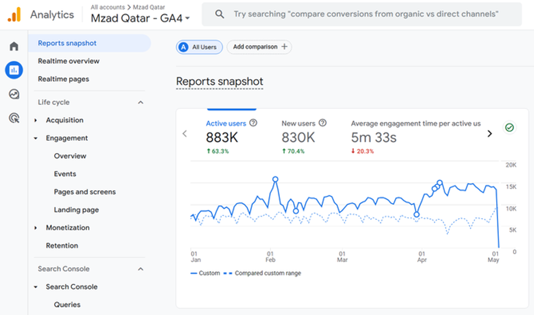Click the Google Analytics logo
Viewport: 534px width, 315px height.
(x=14, y=14)
